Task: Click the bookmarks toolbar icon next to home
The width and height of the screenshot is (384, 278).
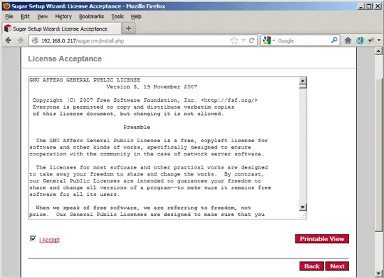Action: (x=360, y=40)
